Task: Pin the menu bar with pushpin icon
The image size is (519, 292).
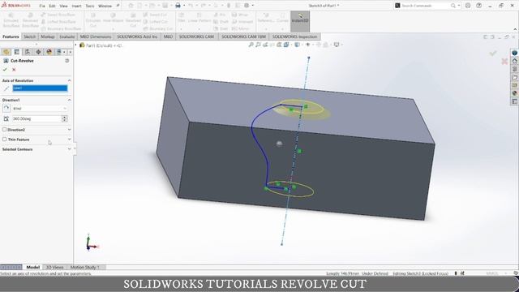Action: pyautogui.click(x=118, y=6)
